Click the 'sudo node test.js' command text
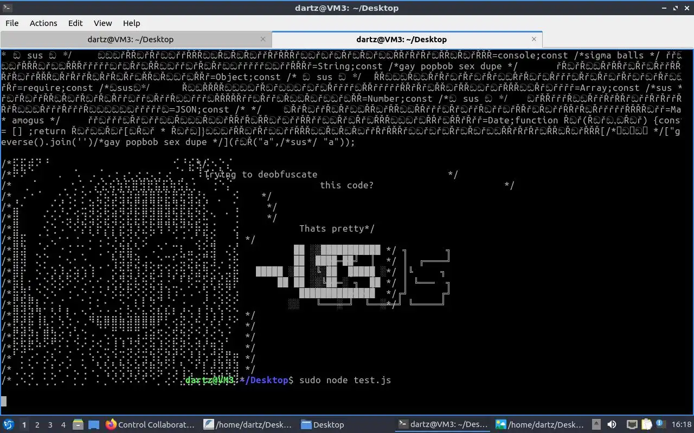Screen dimensions: 694x433 tap(345, 380)
